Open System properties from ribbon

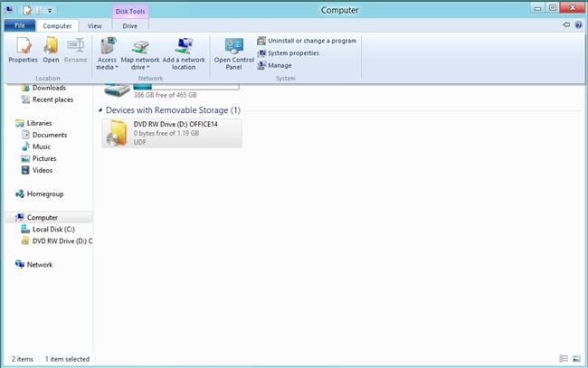[x=288, y=53]
